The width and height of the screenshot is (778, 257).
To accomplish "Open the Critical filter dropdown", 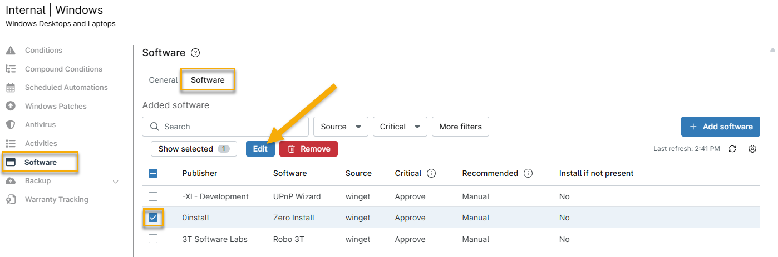I will [400, 127].
